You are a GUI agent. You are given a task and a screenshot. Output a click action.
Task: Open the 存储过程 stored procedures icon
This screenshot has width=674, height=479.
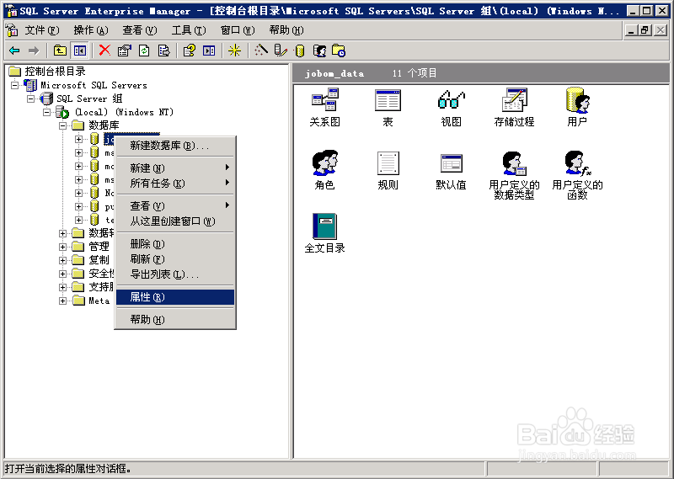(x=514, y=108)
